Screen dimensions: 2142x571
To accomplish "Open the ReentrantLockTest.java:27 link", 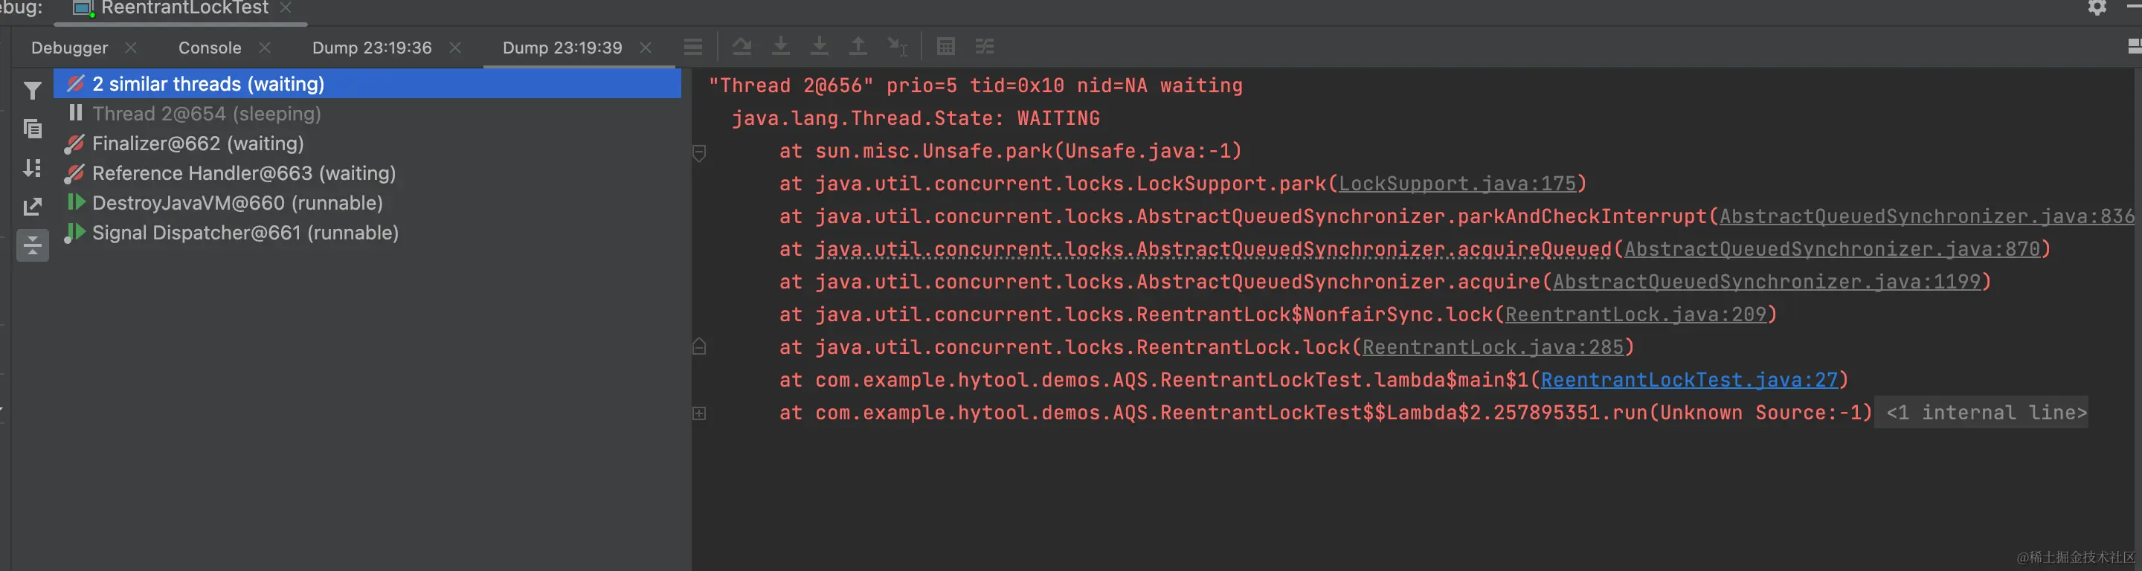I will click(1689, 380).
